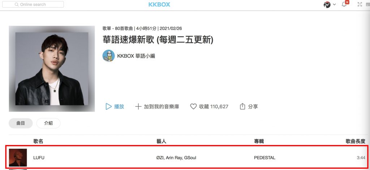The height and width of the screenshot is (170, 370).
Task: Click the KKBOX 華語小編 curator avatar
Action: coord(108,56)
